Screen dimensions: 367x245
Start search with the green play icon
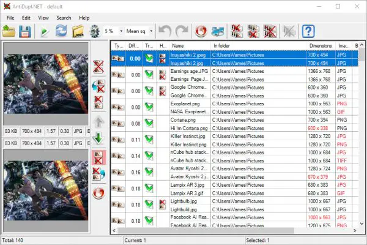point(44,31)
